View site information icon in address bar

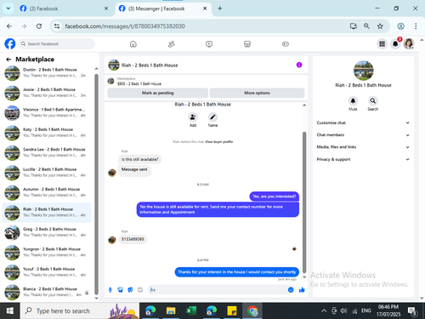57,26
